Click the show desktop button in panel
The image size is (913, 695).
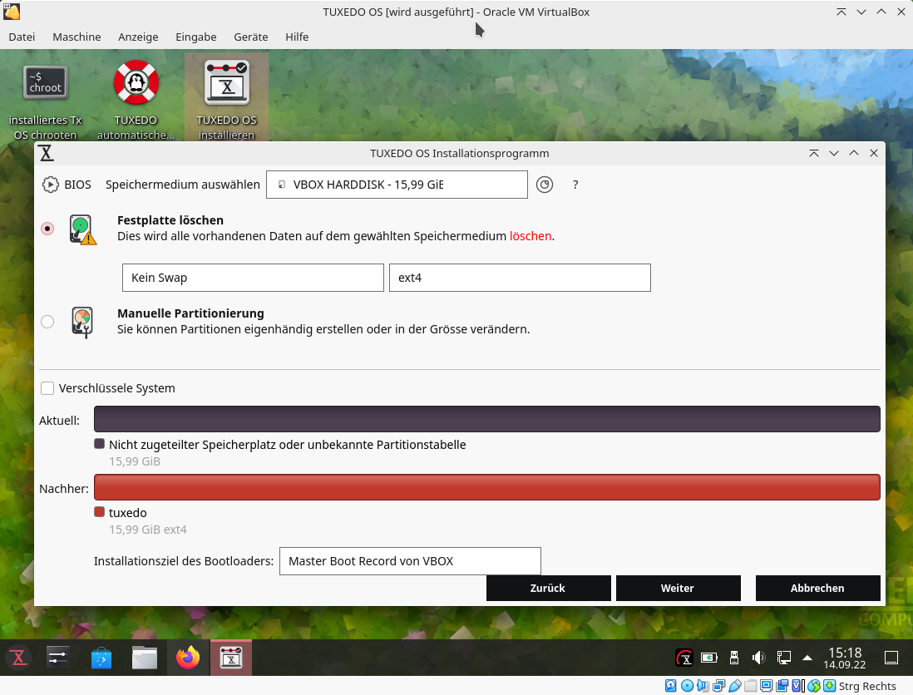pos(891,658)
